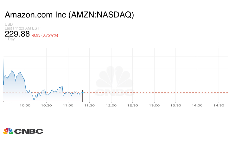Click the Last 11:23 AM EST timestamp
Image resolution: width=228 pixels, height=143 pixels.
point(22,28)
